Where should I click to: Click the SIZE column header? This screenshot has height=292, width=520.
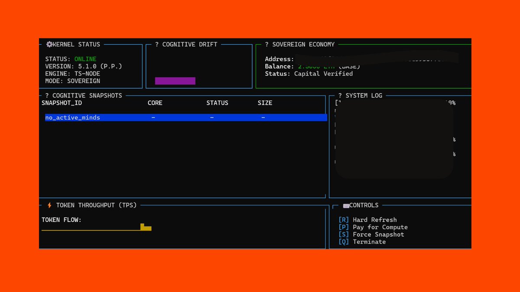coord(265,103)
